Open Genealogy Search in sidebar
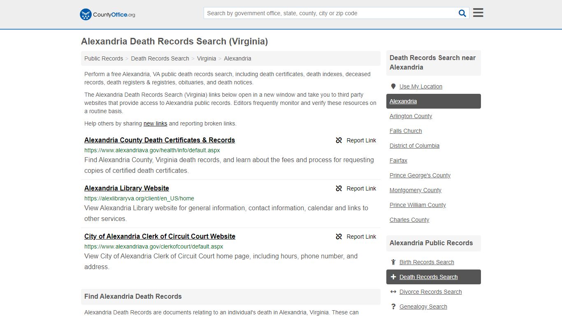The image size is (562, 316). [423, 307]
